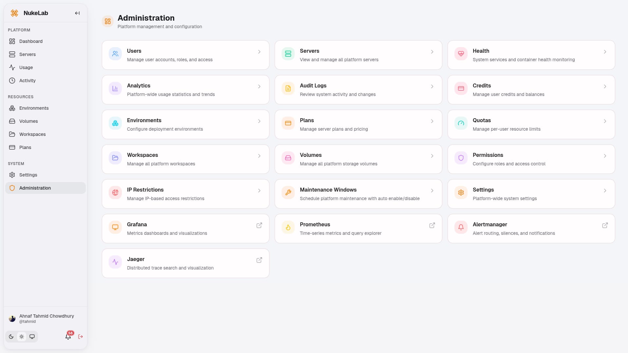Click the Grafana monitor icon

point(115,227)
